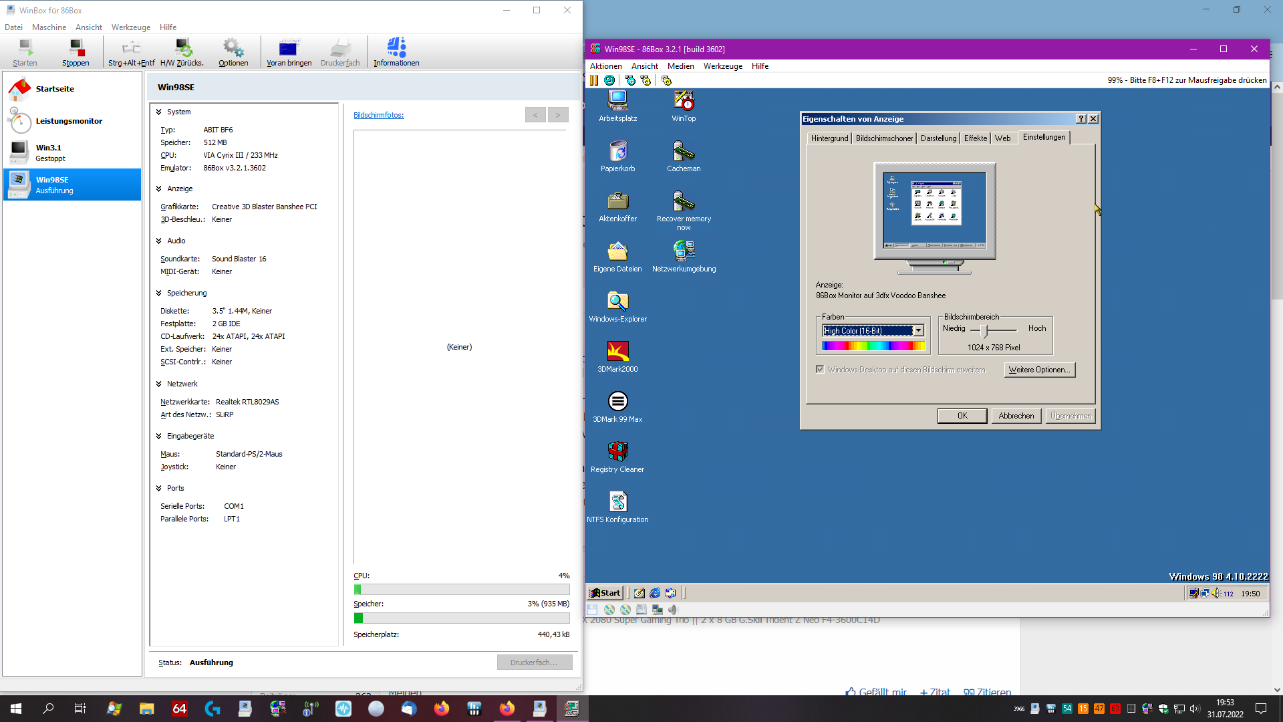This screenshot has height=722, width=1283.
Task: Click the Starten toolbar icon in WinBox
Action: point(25,52)
